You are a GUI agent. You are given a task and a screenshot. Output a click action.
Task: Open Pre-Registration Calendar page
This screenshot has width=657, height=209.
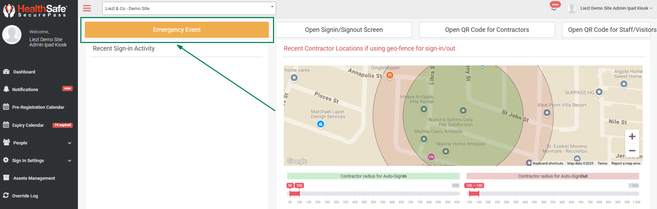pos(38,107)
